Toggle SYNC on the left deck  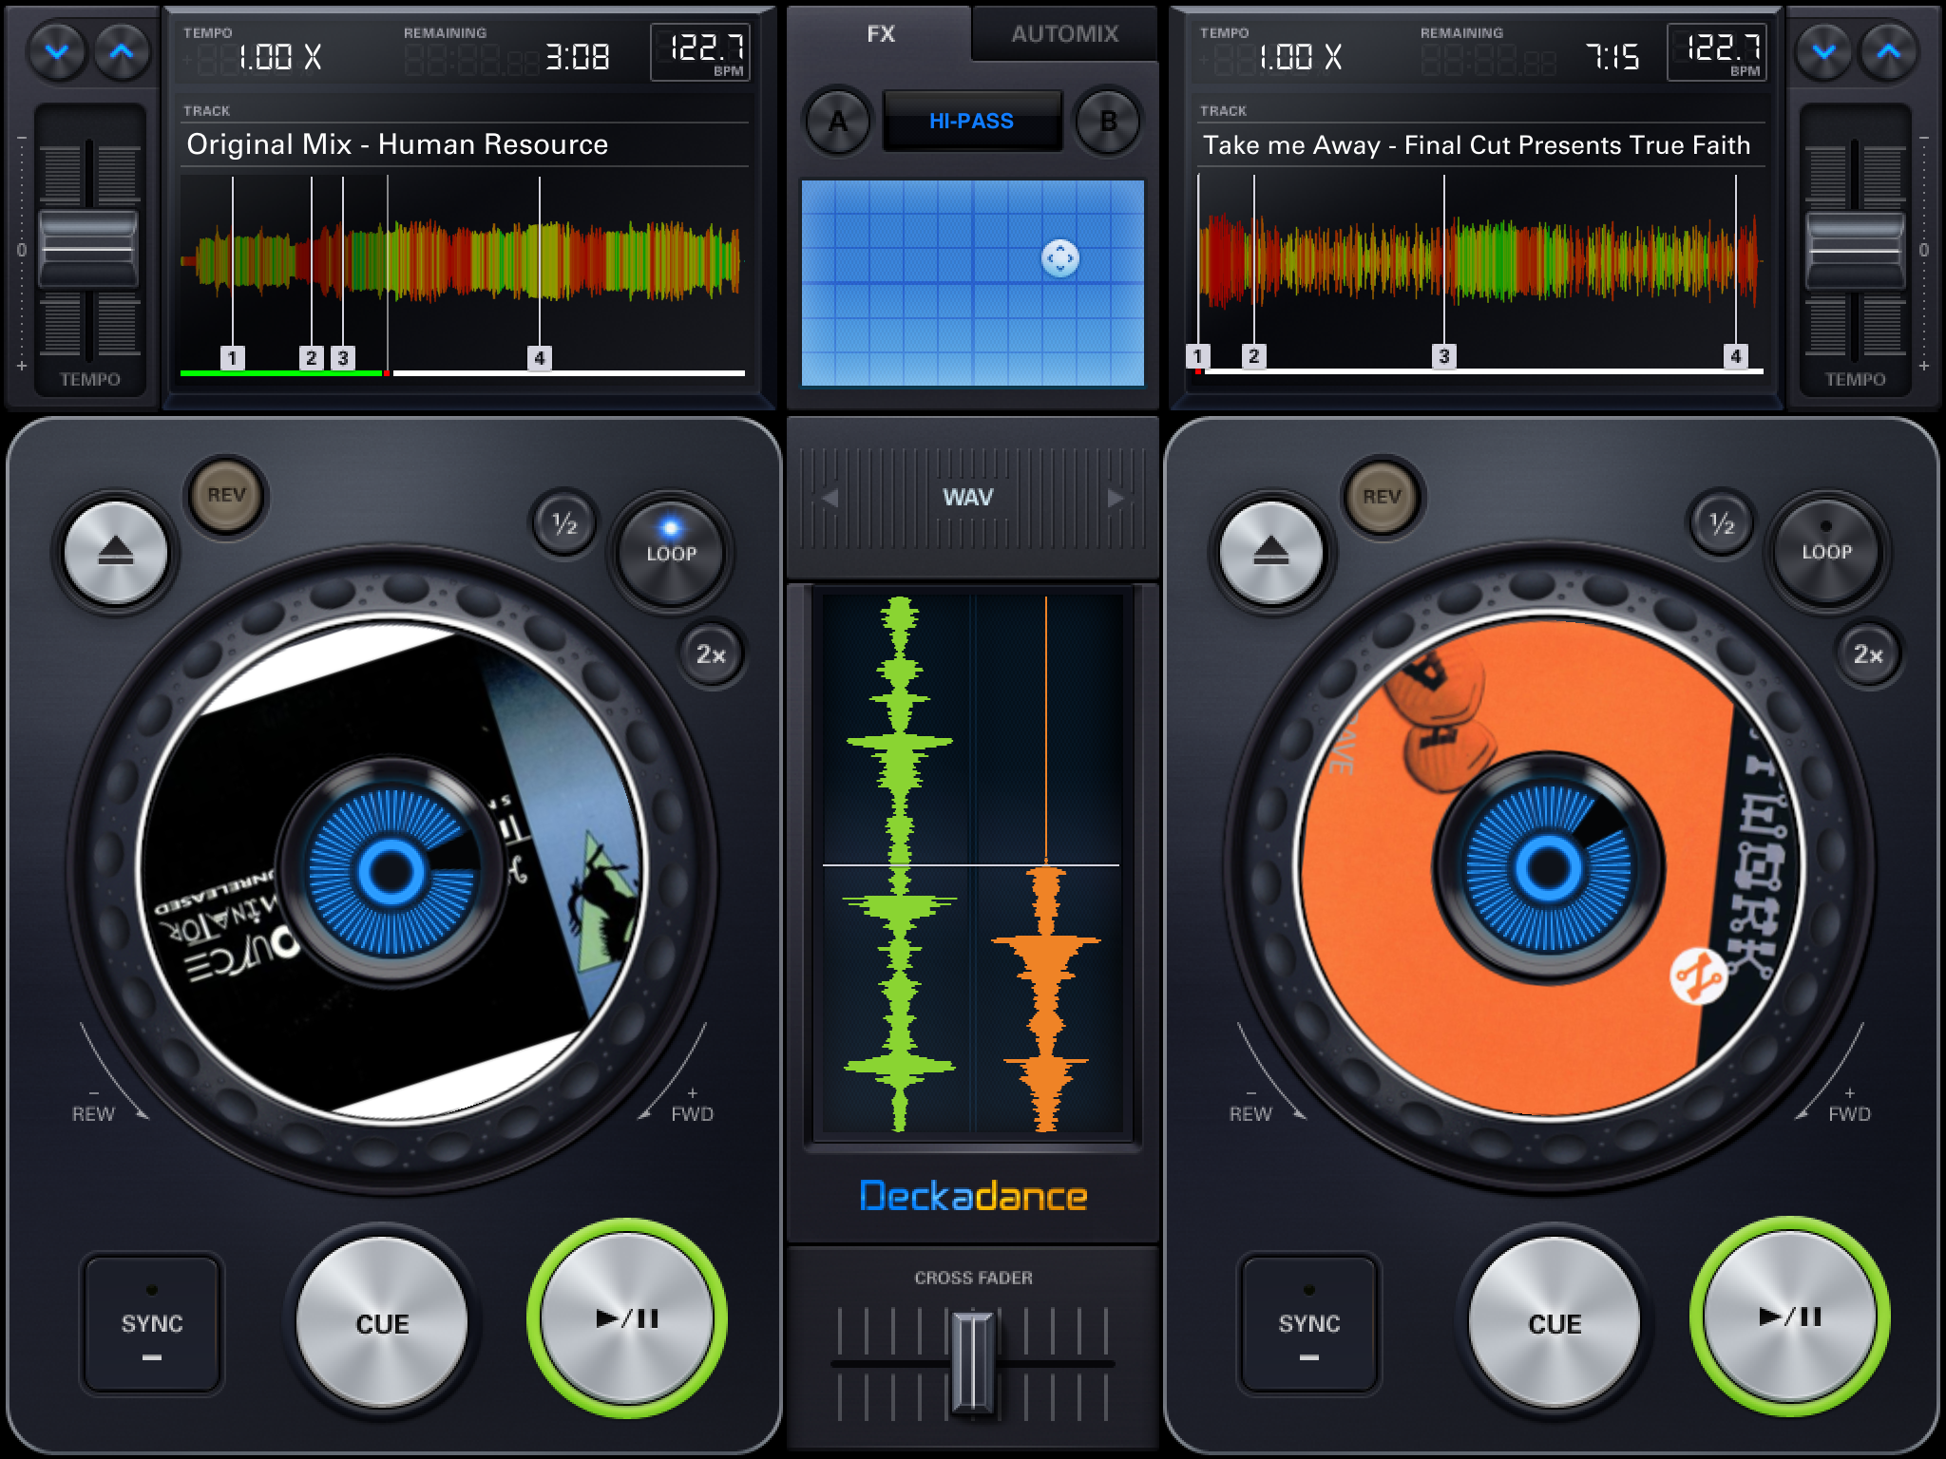(x=152, y=1323)
